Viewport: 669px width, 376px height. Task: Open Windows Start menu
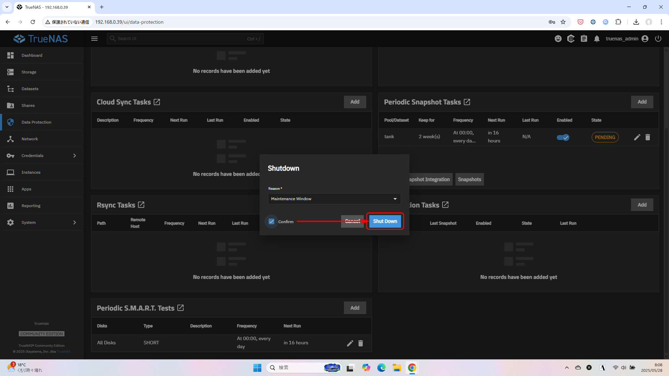pyautogui.click(x=257, y=368)
